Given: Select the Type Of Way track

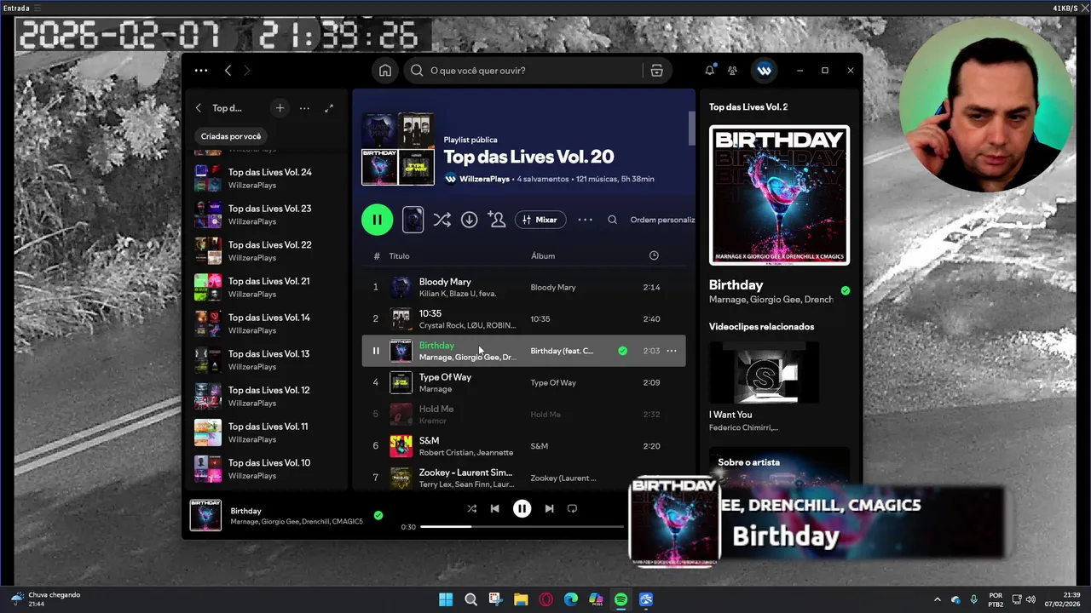Looking at the screenshot, I should click(x=523, y=382).
